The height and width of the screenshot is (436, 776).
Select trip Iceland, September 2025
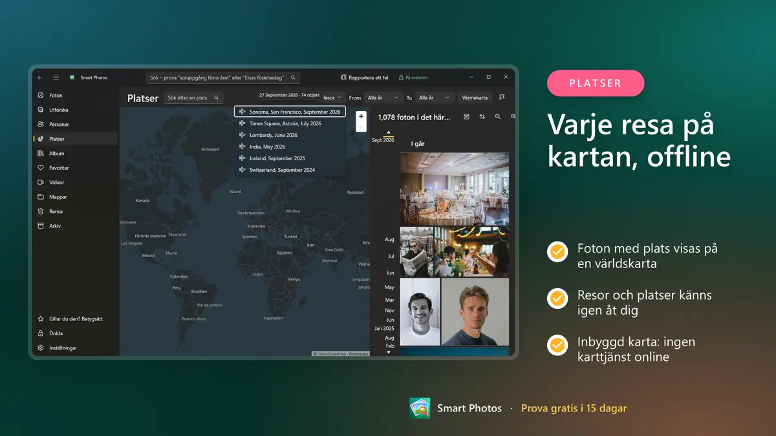click(x=290, y=158)
